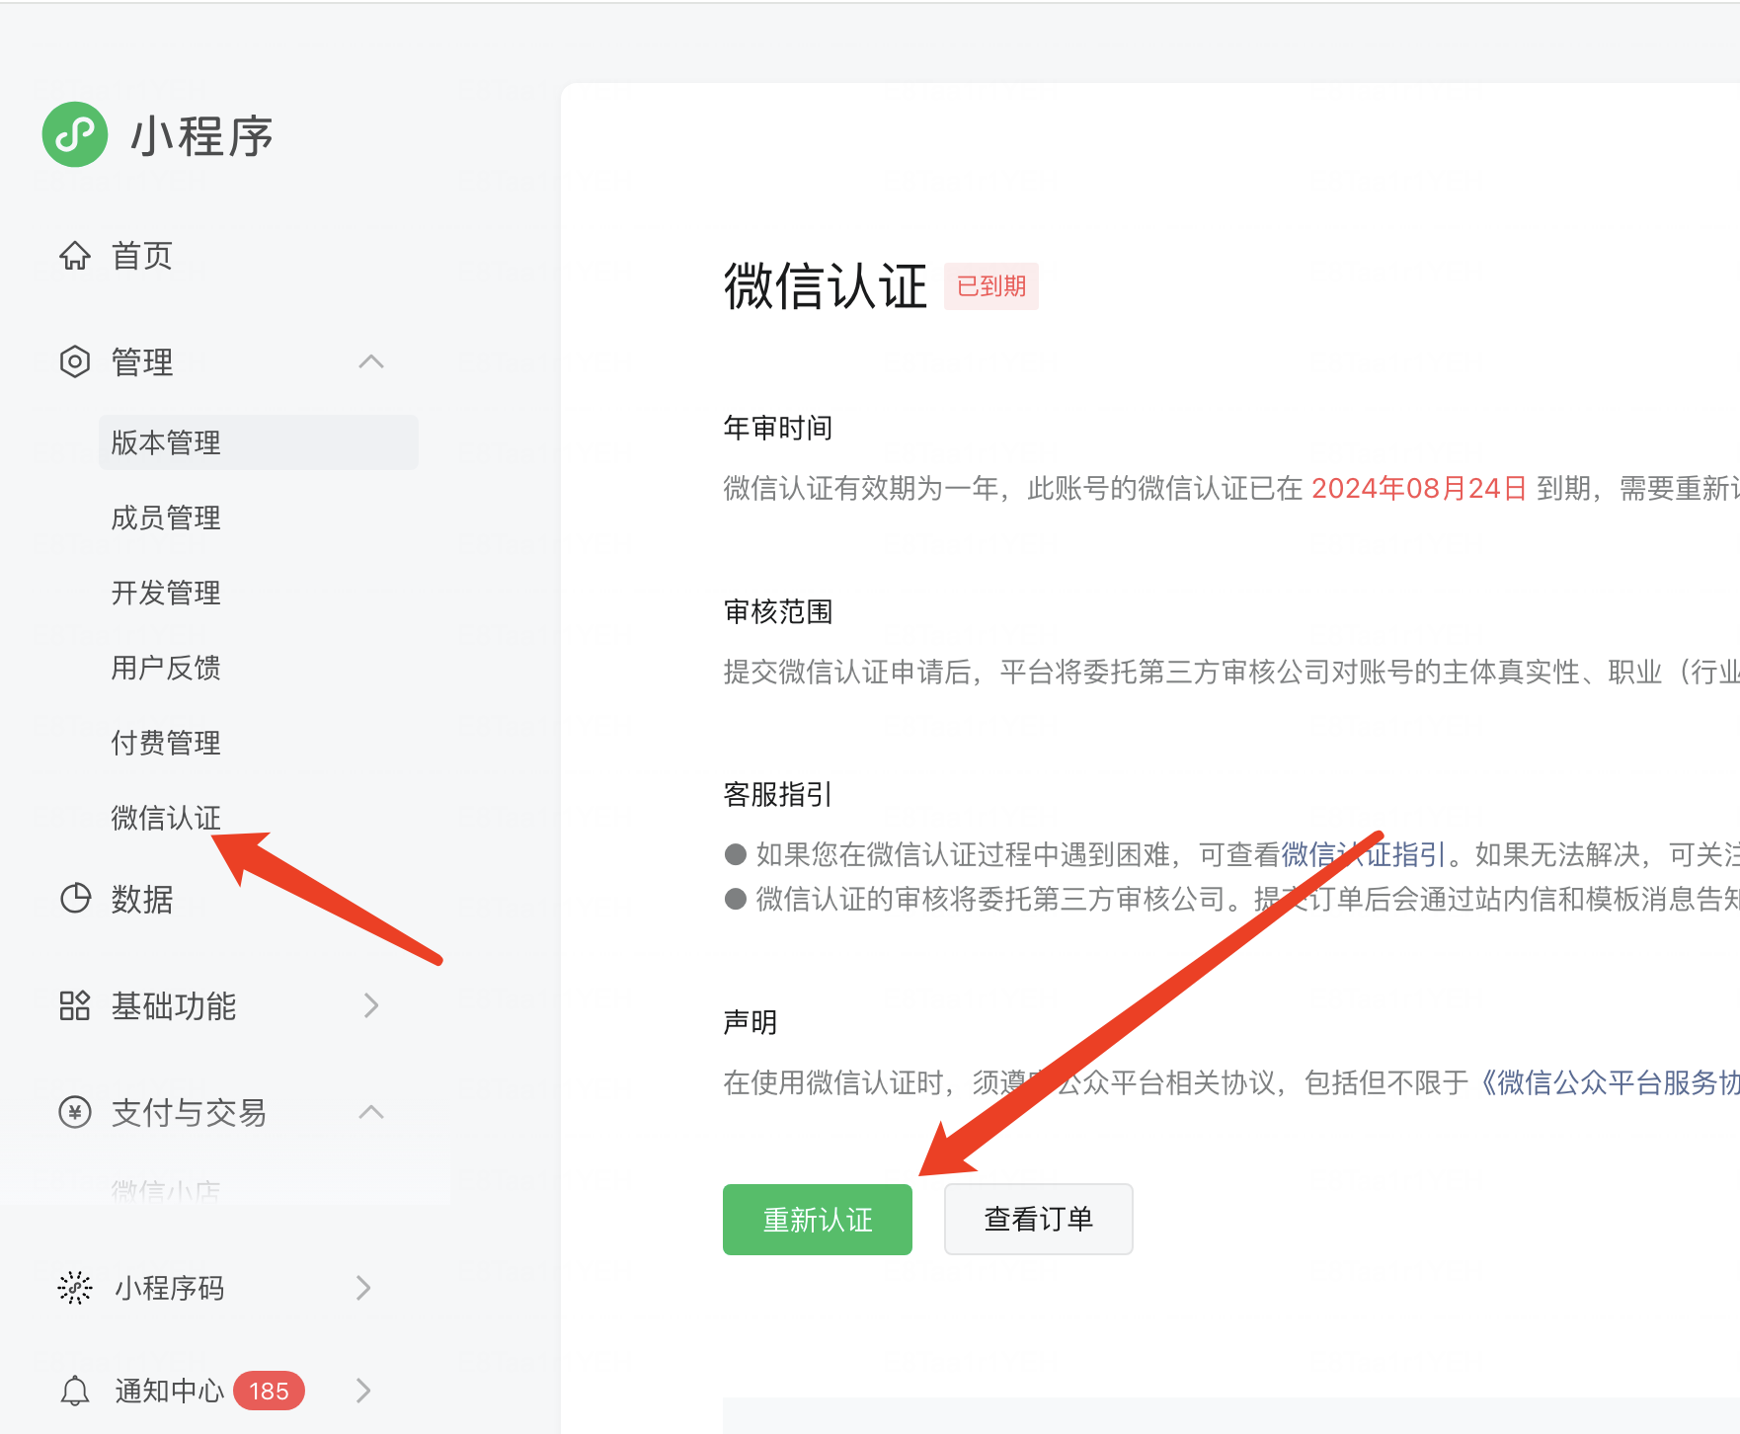Click the green 重新认证 button
Viewport: 1740px width, 1434px height.
pos(818,1220)
